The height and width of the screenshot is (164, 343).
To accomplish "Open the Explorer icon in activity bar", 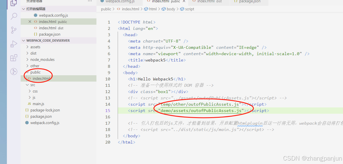I will point(13,3).
